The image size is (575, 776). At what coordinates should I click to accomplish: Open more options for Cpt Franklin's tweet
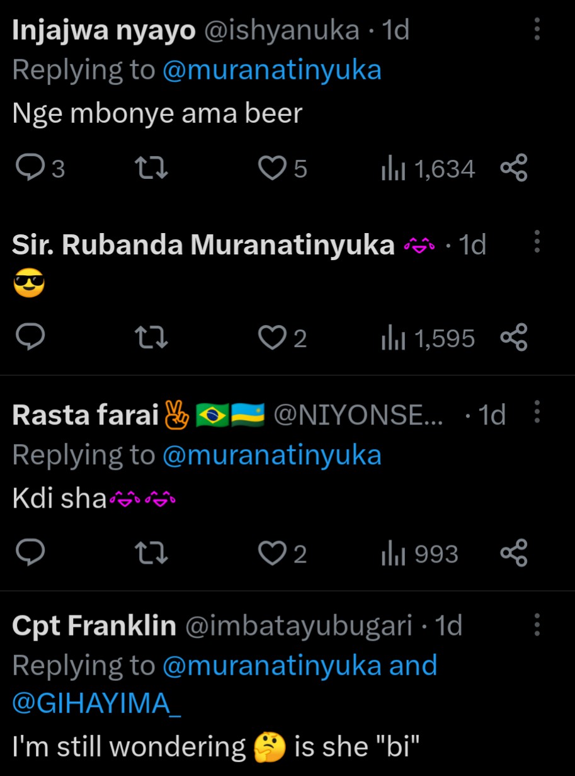(x=537, y=624)
